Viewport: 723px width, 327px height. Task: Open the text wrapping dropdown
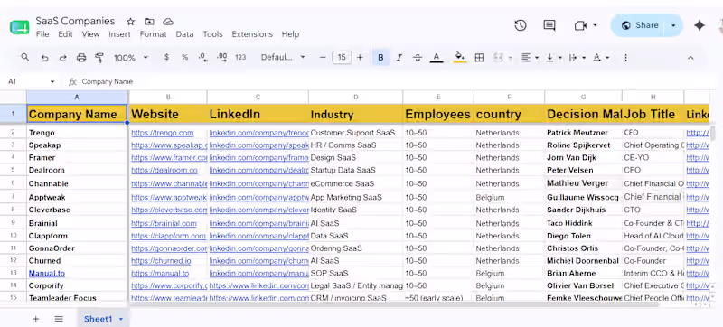point(577,58)
